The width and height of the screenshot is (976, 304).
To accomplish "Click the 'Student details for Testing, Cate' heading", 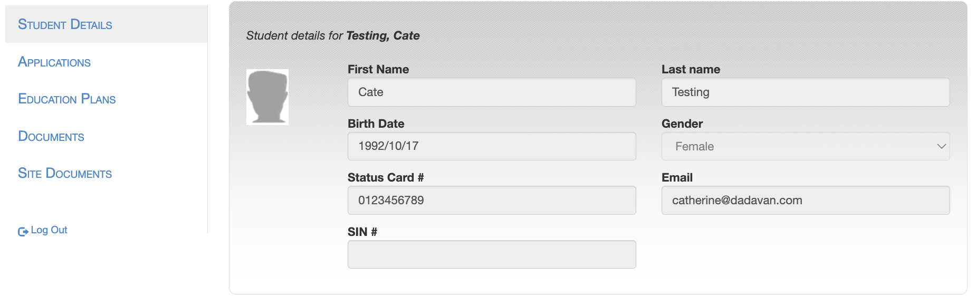I will tap(333, 36).
